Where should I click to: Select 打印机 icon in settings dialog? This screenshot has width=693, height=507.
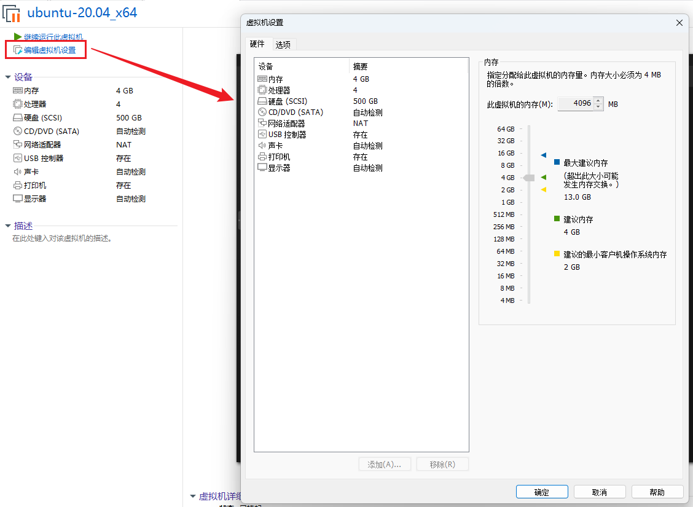tap(262, 157)
